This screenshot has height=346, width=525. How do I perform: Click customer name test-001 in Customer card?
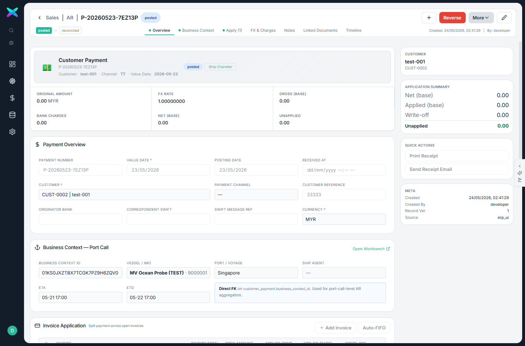[x=415, y=62]
